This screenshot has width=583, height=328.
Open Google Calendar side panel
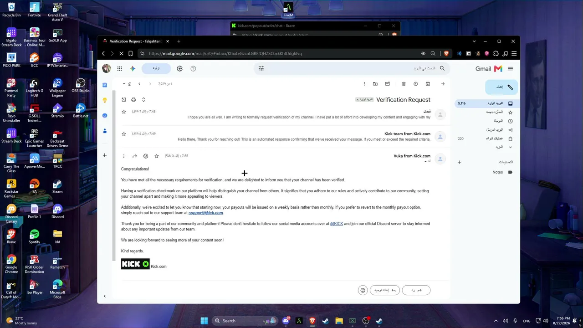[x=105, y=85]
